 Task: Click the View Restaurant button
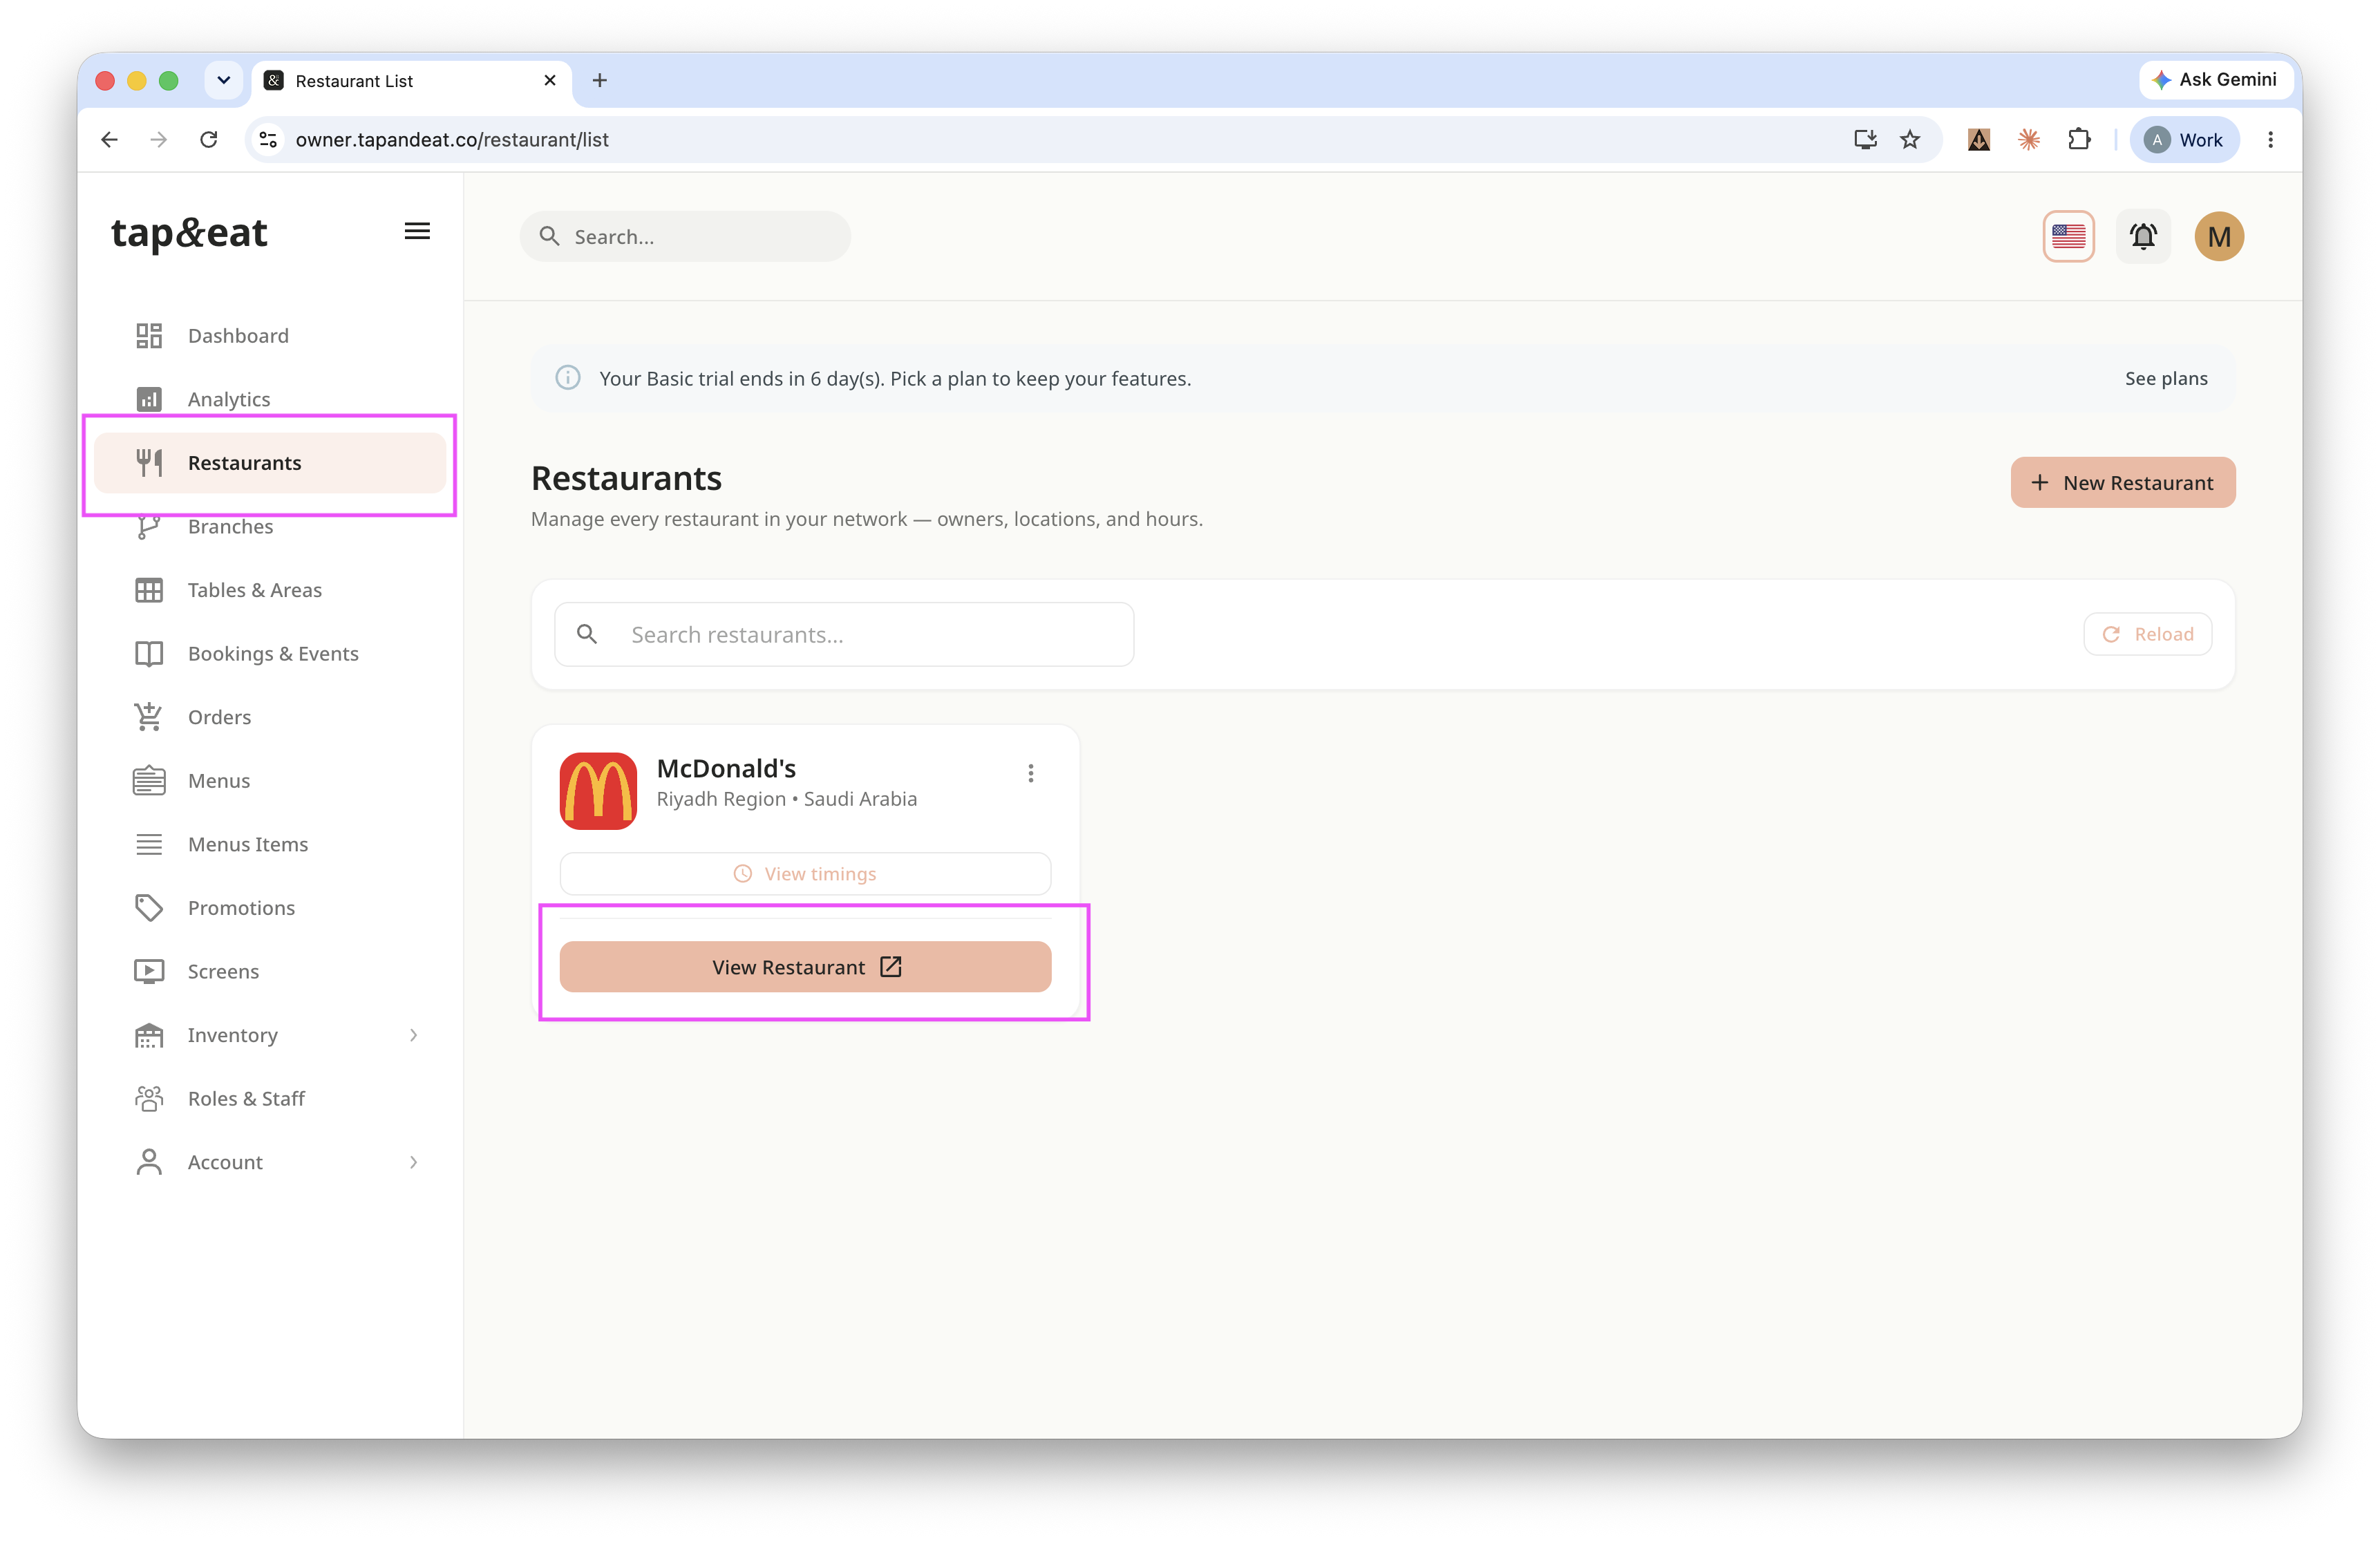805,967
